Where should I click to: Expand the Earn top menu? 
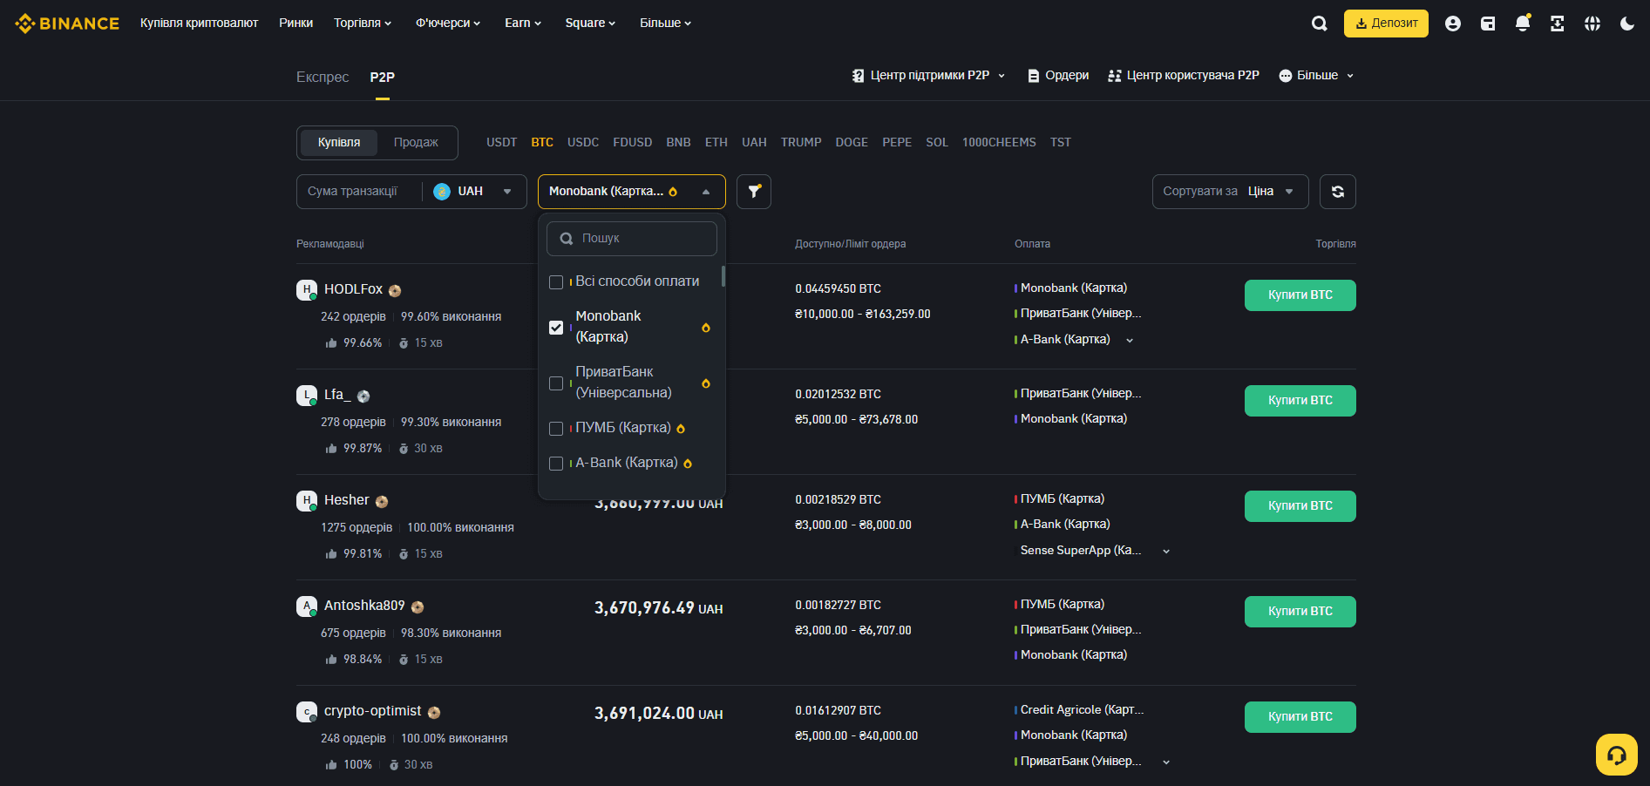click(523, 24)
